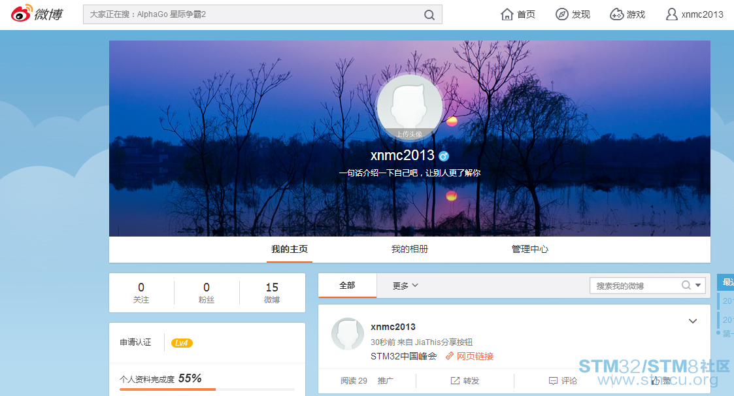Viewport: 734px width, 396px height.
Task: Open 游戏 games page
Action: tap(627, 14)
